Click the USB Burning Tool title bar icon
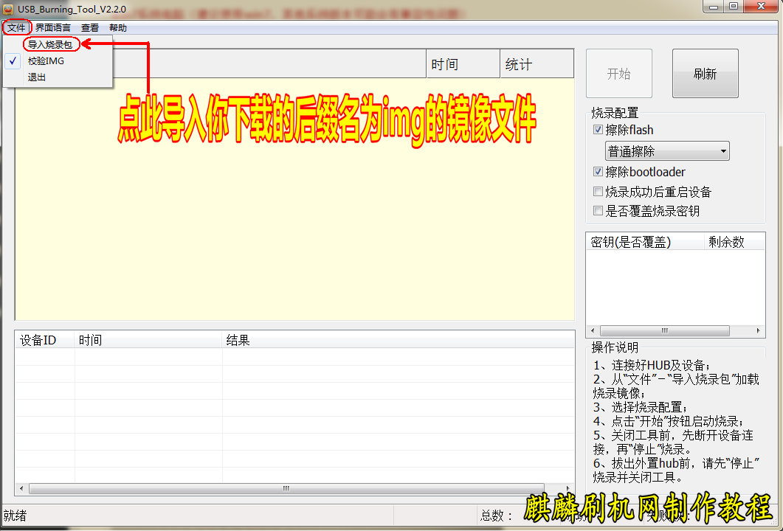The height and width of the screenshot is (531, 783). pos(7,8)
